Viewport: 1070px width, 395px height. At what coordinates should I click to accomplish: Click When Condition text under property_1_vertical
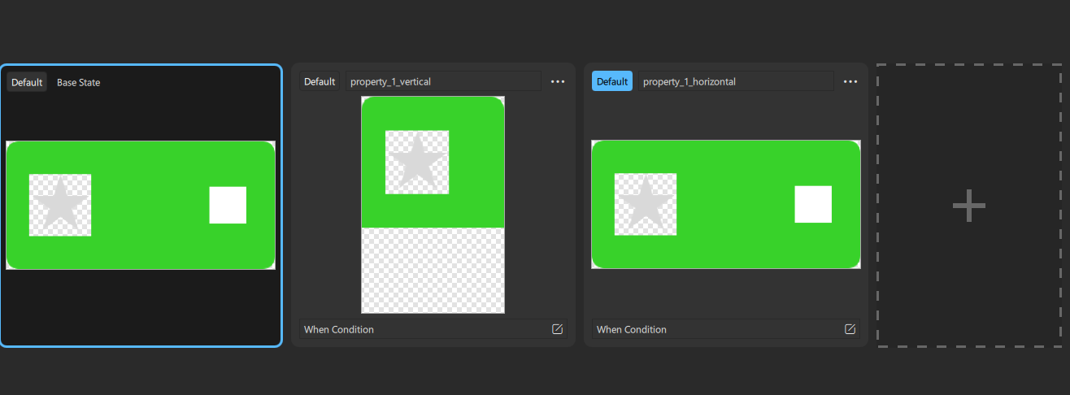click(339, 329)
